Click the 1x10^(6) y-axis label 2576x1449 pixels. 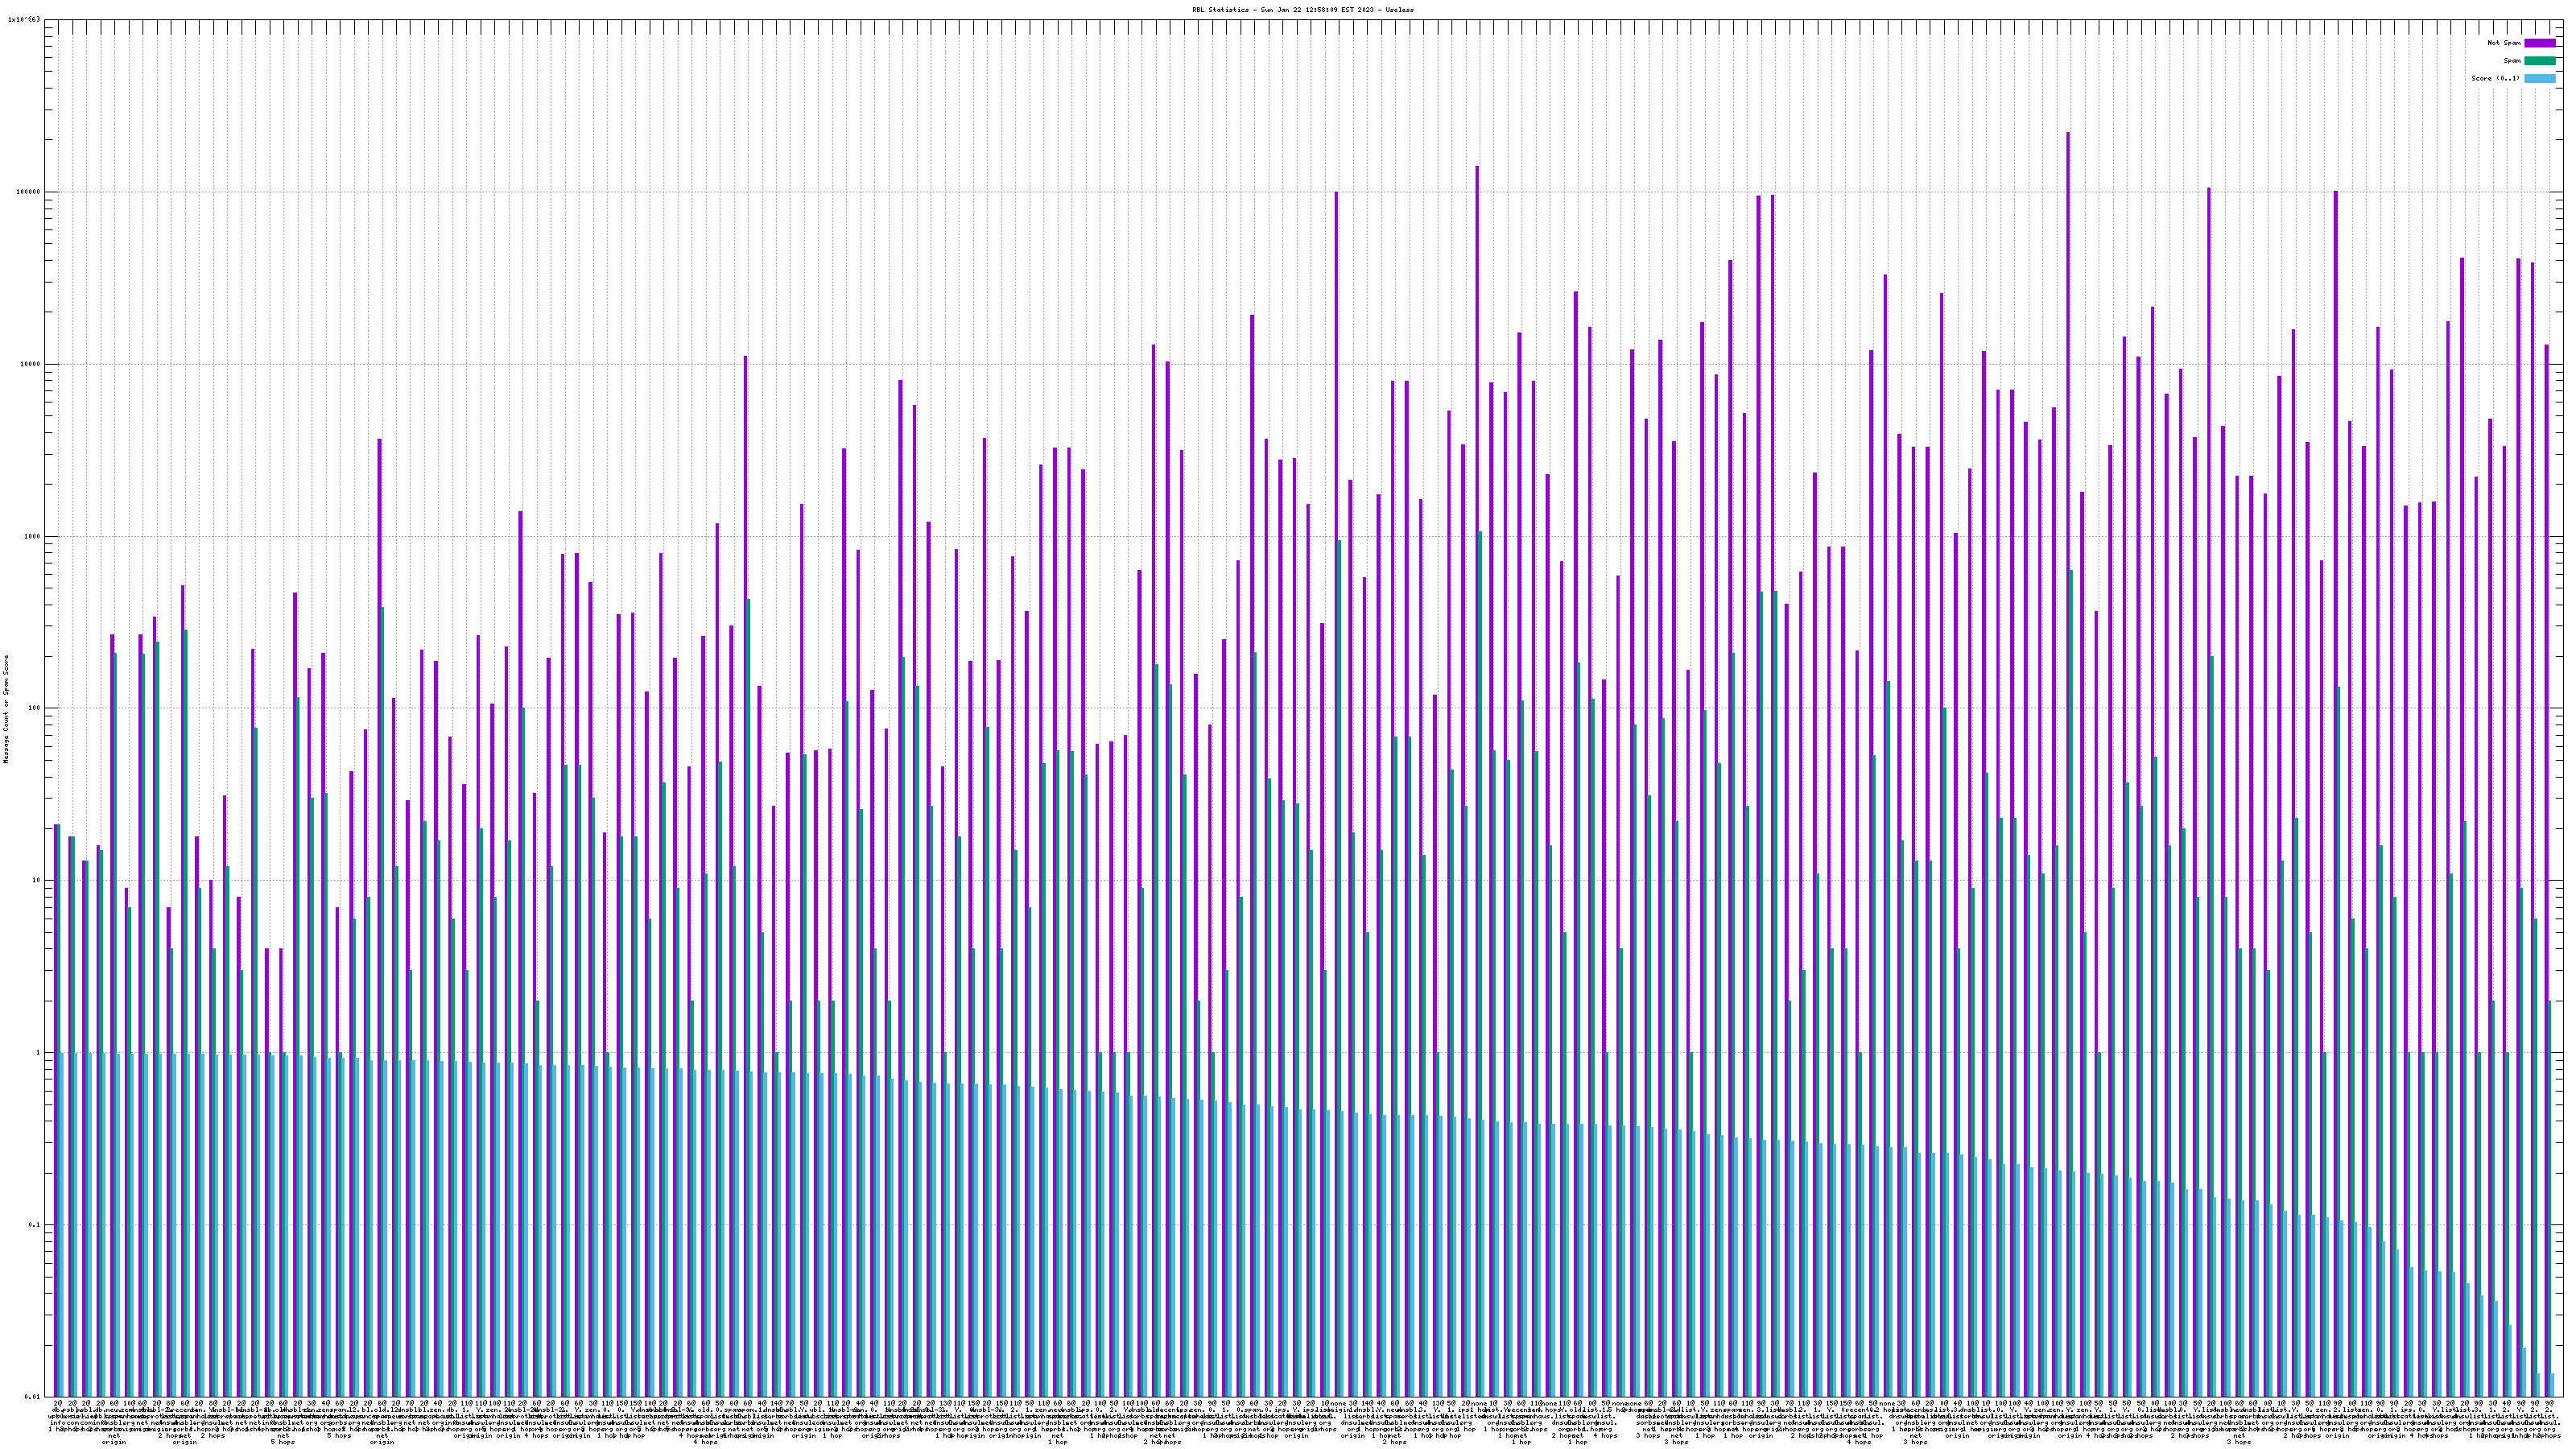pyautogui.click(x=24, y=19)
